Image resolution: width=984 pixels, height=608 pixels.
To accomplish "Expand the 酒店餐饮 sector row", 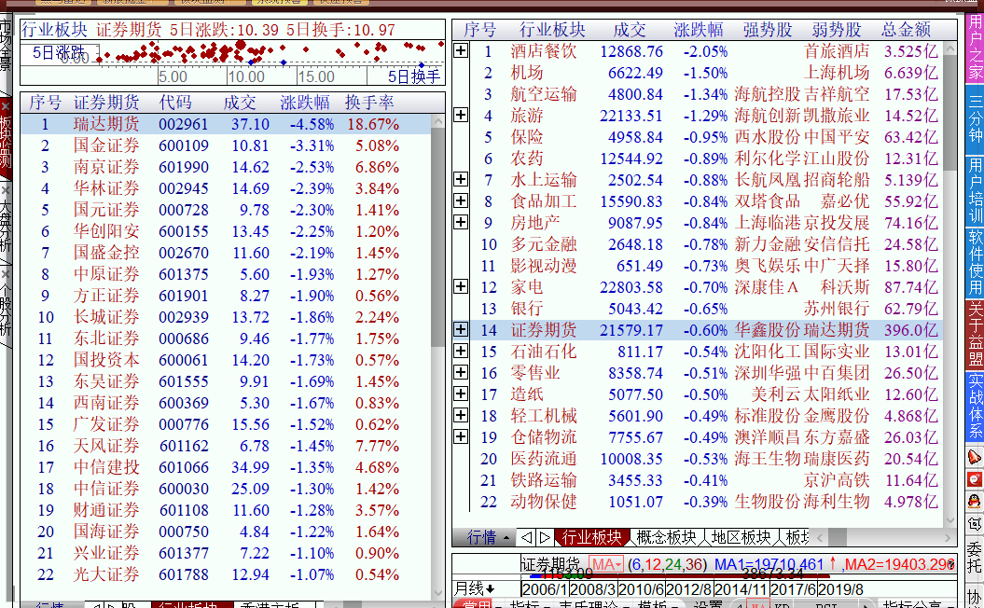I will coord(461,51).
